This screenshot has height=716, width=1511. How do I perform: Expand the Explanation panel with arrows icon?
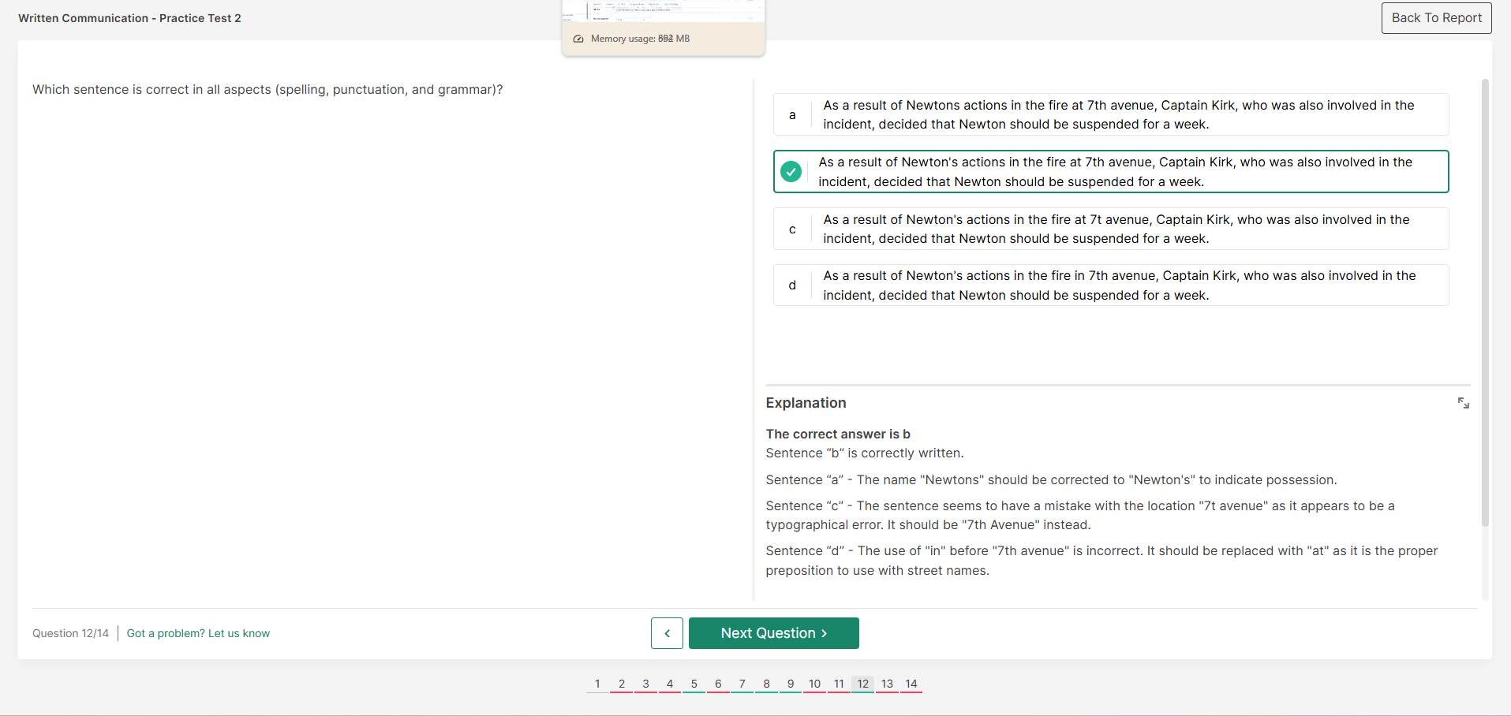tap(1463, 403)
